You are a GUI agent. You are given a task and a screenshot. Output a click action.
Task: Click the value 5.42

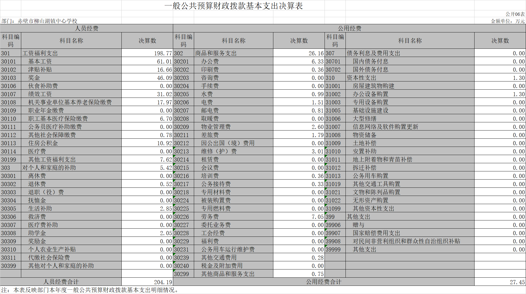(x=147, y=168)
